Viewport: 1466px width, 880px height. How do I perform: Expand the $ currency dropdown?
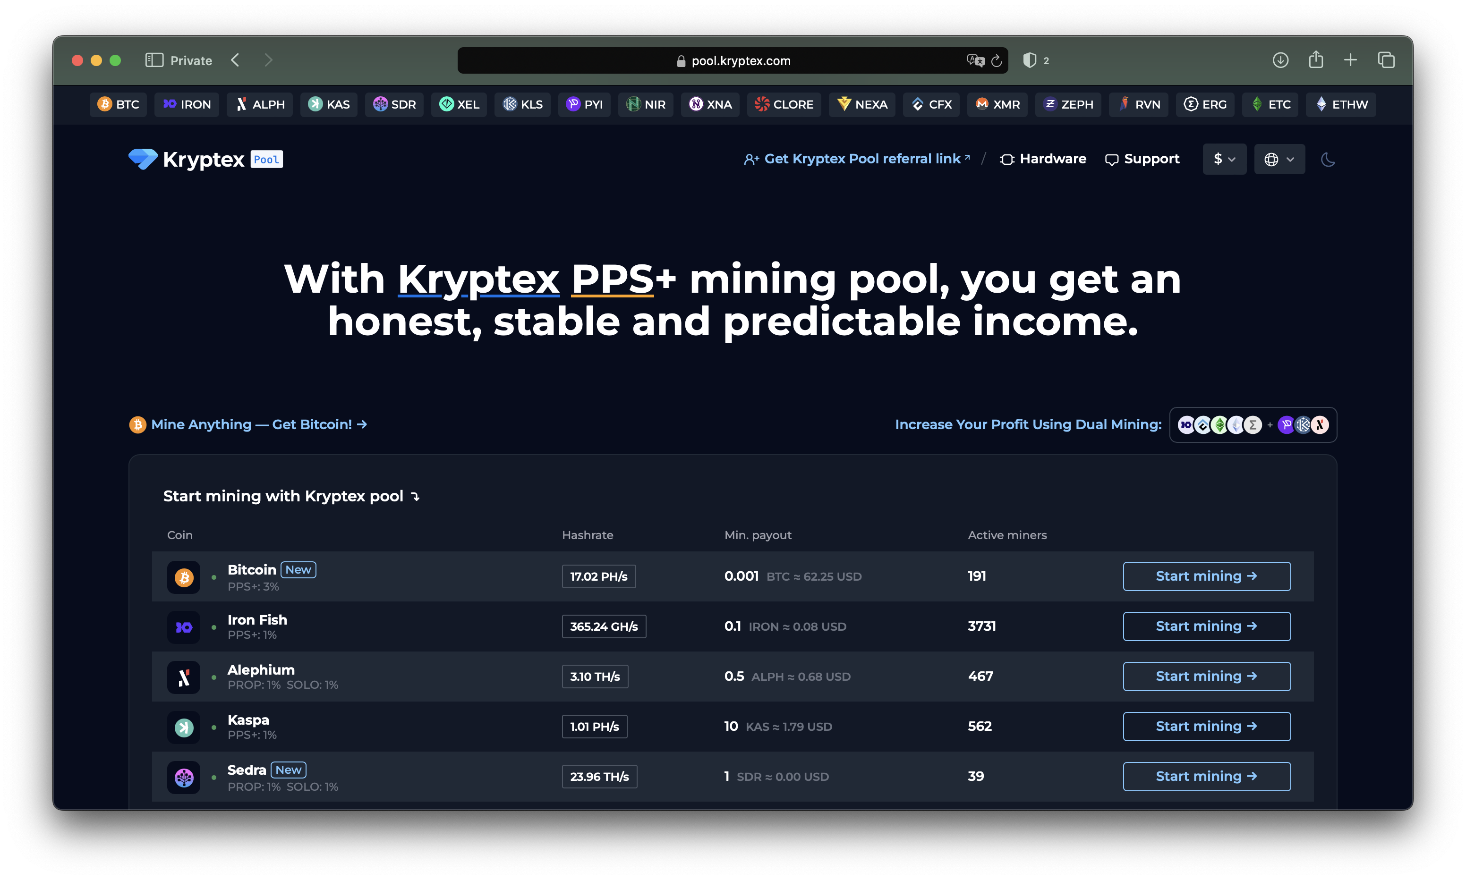1224,159
